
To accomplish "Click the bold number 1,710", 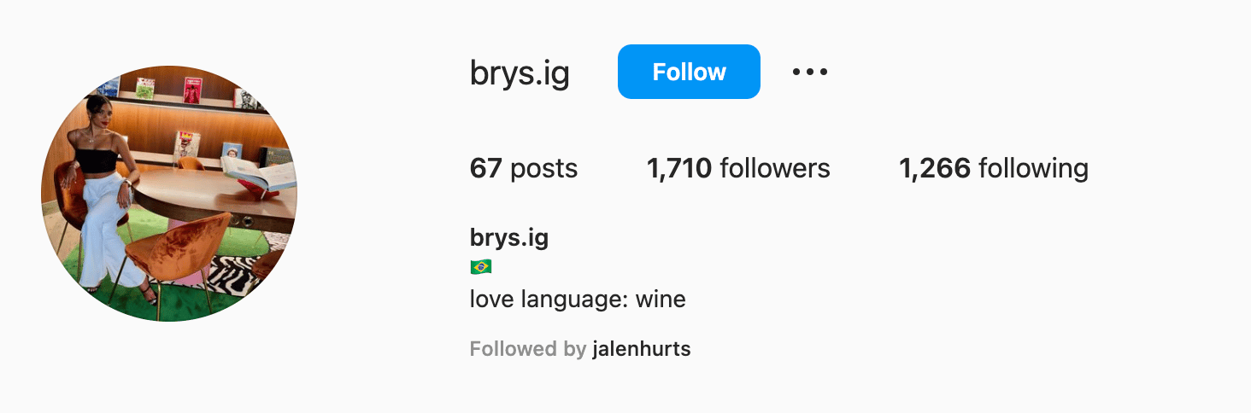I will (679, 168).
